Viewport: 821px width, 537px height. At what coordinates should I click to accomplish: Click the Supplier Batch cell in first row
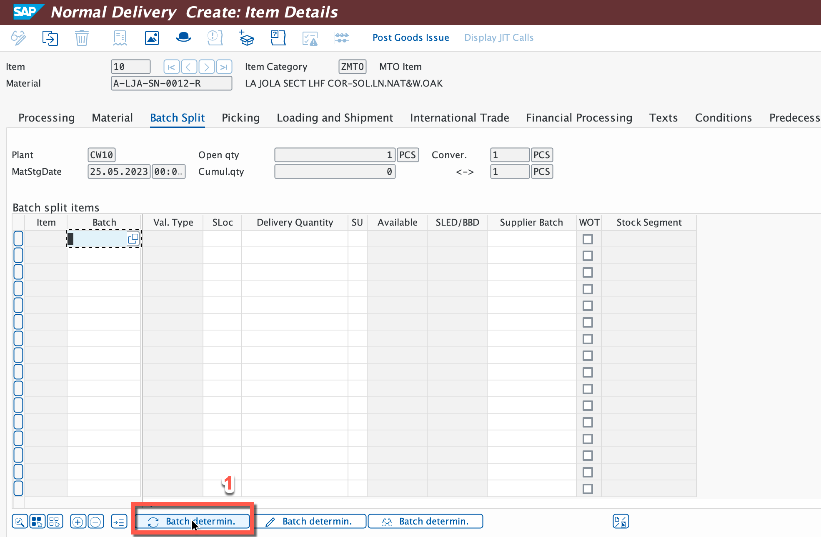(531, 239)
